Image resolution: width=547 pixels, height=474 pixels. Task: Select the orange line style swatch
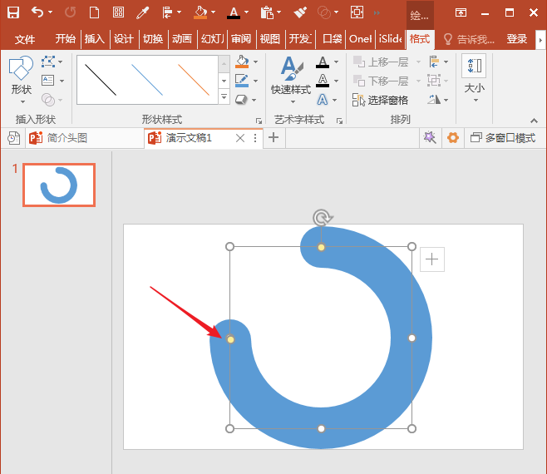(194, 80)
